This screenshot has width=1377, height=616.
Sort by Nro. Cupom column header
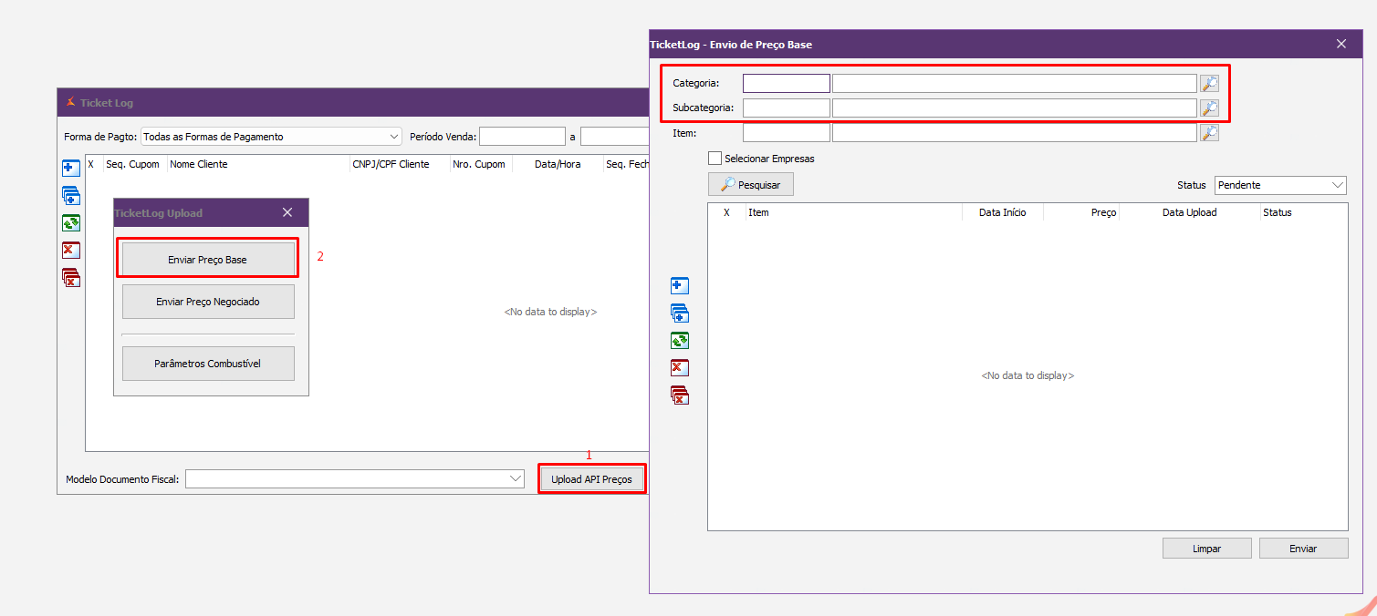[x=481, y=165]
